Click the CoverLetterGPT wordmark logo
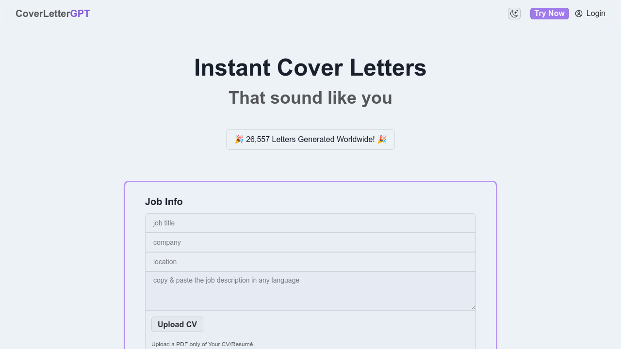The image size is (621, 349). [52, 13]
